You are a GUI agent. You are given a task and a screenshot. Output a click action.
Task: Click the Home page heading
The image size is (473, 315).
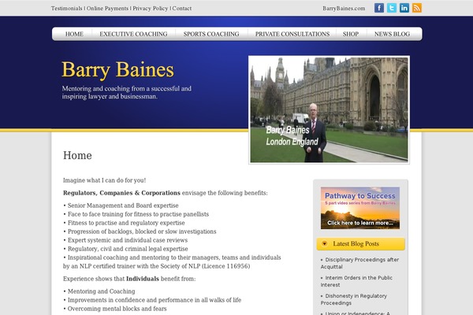click(x=77, y=155)
